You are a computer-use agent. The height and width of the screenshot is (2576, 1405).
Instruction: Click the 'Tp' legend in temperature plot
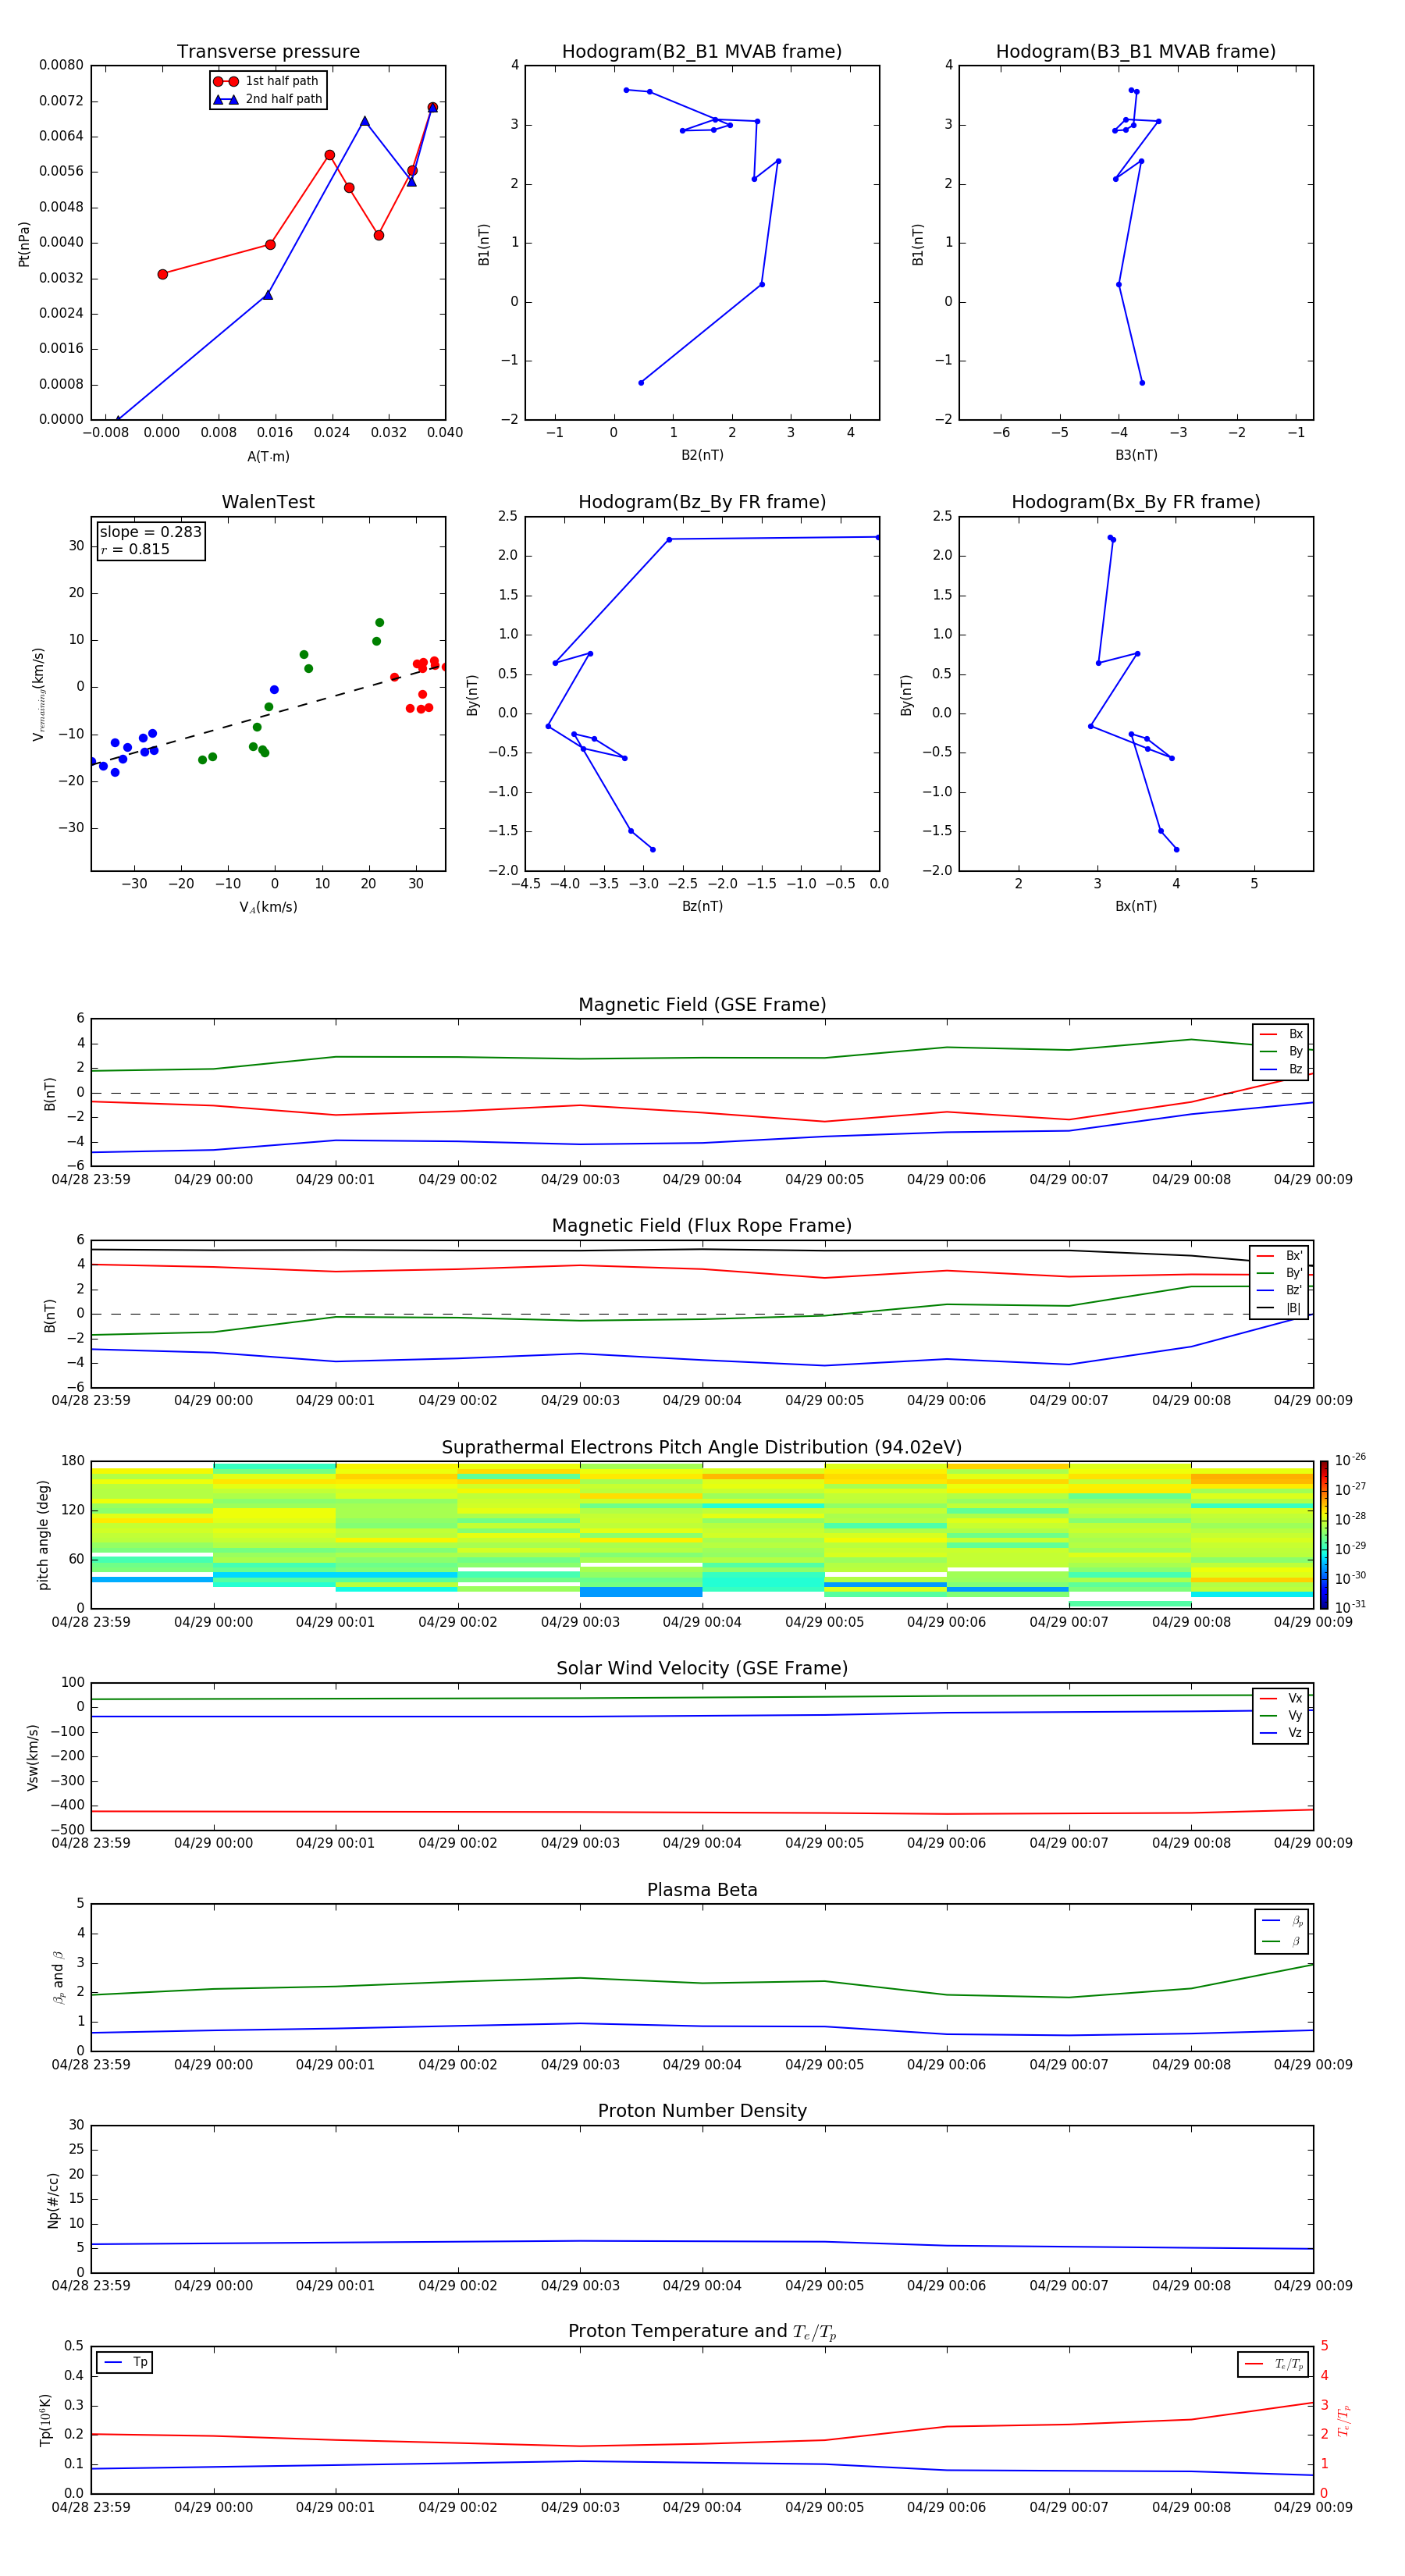click(125, 2363)
